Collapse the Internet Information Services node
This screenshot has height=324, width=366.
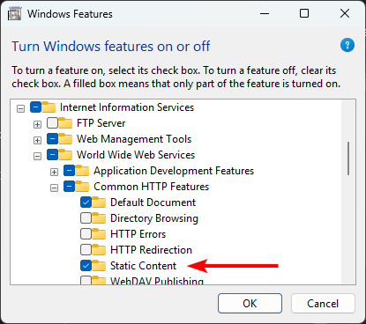pos(20,108)
